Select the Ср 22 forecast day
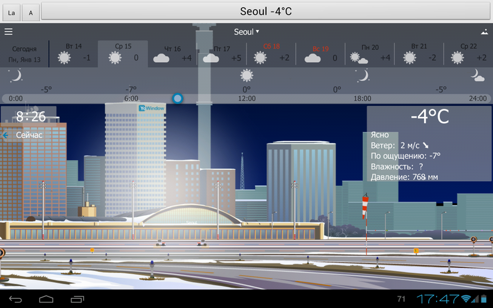 point(468,54)
